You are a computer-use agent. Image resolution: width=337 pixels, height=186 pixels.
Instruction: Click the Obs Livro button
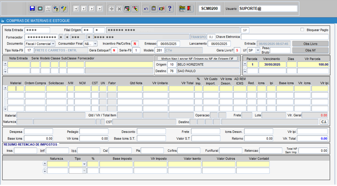pos(310,44)
